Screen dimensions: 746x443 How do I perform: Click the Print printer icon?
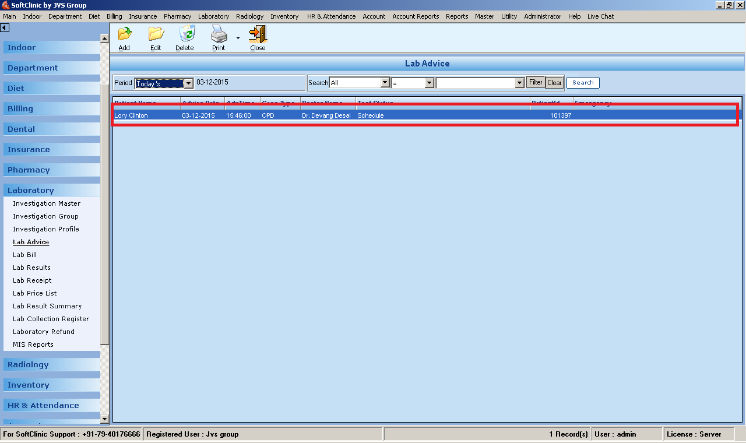coord(219,35)
